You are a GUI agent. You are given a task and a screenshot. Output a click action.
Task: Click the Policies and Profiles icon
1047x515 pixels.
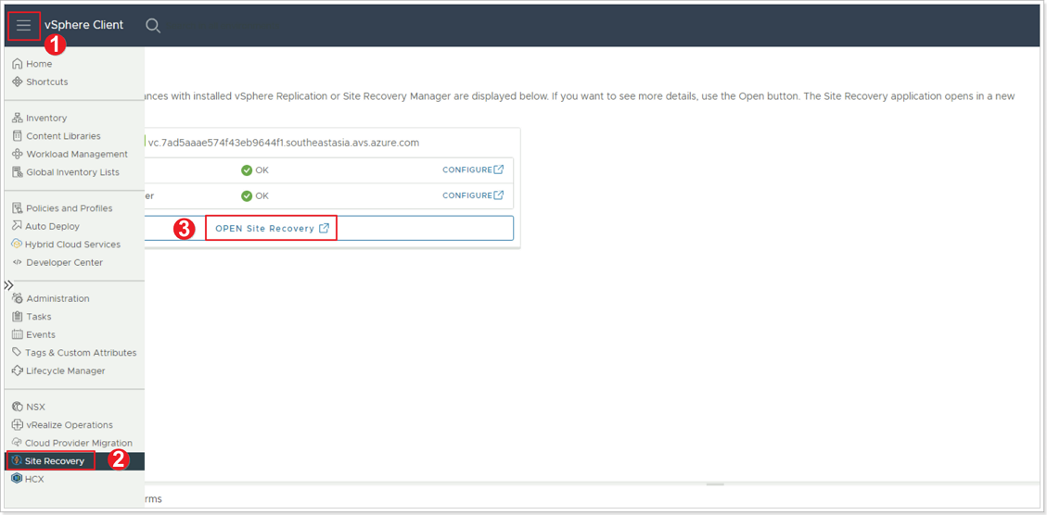click(18, 208)
